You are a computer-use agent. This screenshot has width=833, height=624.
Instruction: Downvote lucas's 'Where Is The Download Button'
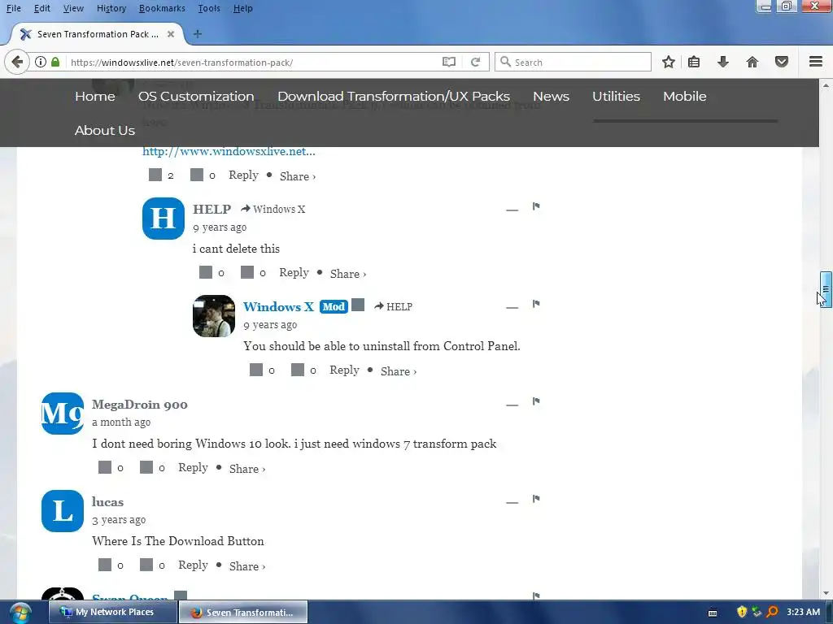click(x=146, y=565)
